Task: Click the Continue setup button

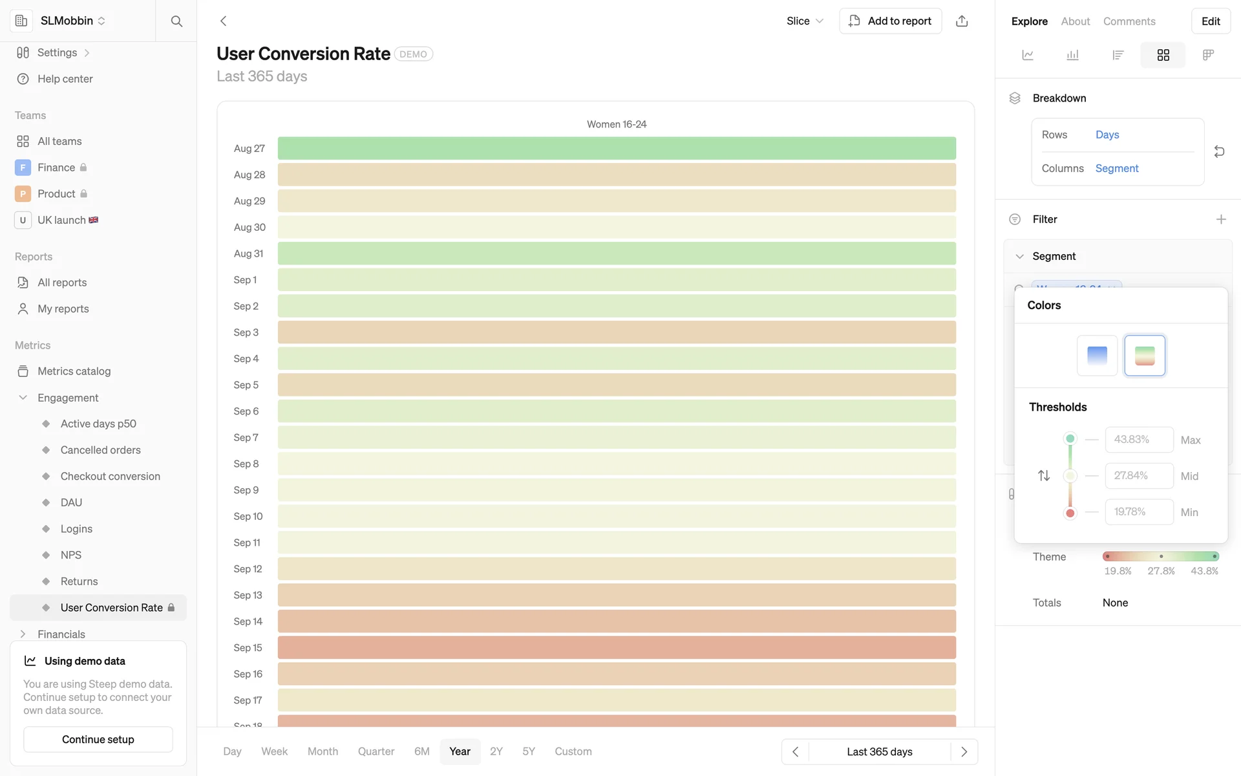Action: [98, 739]
